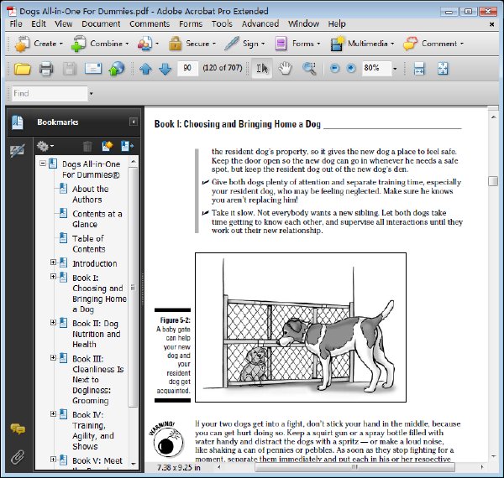Viewport: 504px width, 478px height.
Task: Open the Attachments paperclip panel
Action: coord(18,457)
